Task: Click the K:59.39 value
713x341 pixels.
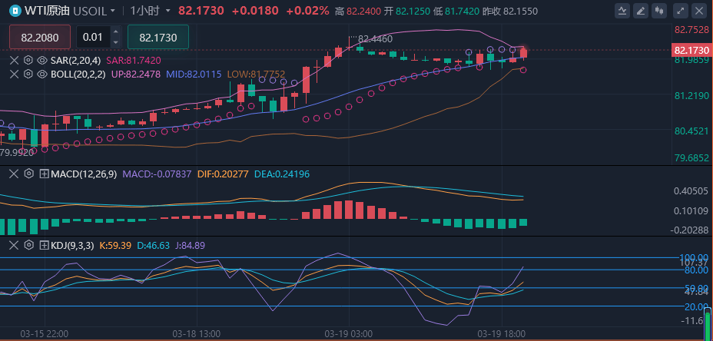Action: click(x=115, y=246)
